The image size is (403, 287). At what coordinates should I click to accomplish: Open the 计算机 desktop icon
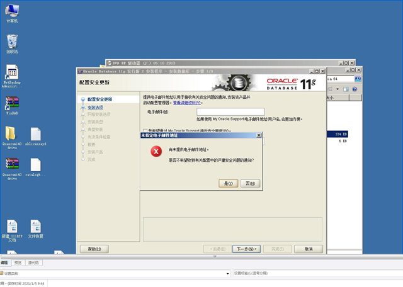tap(12, 10)
